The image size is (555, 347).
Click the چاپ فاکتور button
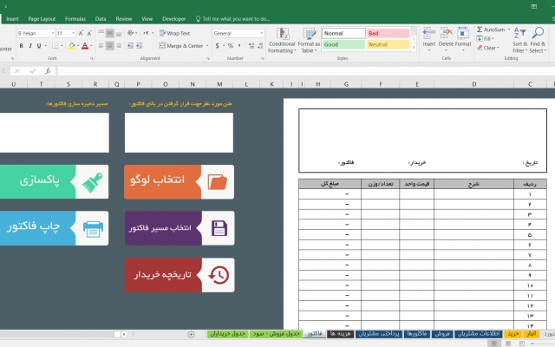pyautogui.click(x=54, y=228)
